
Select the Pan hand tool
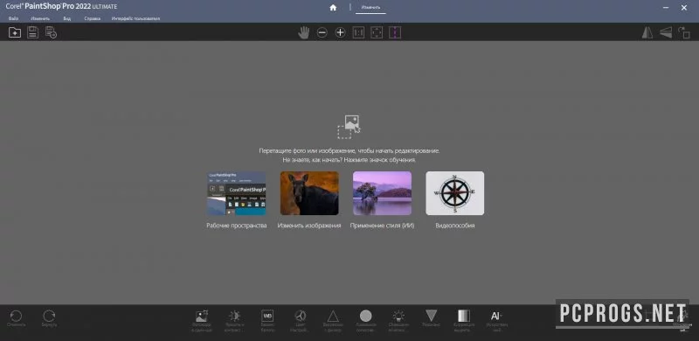point(303,32)
